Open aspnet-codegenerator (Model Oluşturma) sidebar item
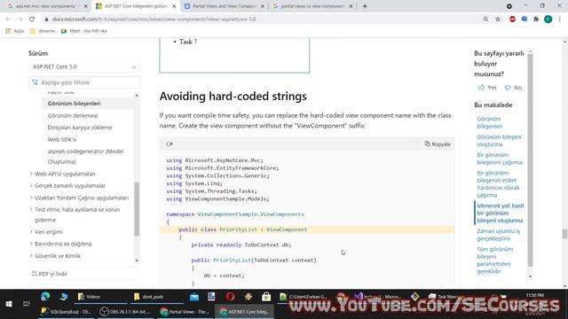Viewport: 568px width, 319px height. (x=85, y=156)
